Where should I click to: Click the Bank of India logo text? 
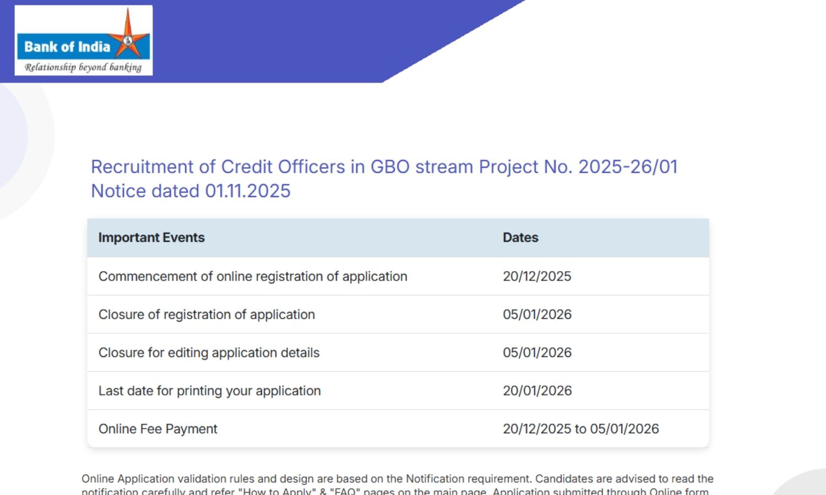click(x=67, y=47)
